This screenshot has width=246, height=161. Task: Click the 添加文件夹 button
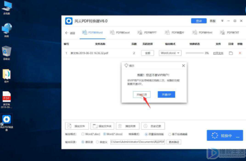coord(102,126)
